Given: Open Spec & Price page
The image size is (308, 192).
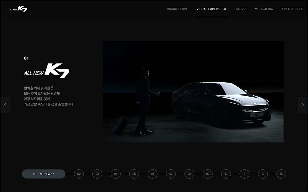Looking at the screenshot, I should point(293,9).
